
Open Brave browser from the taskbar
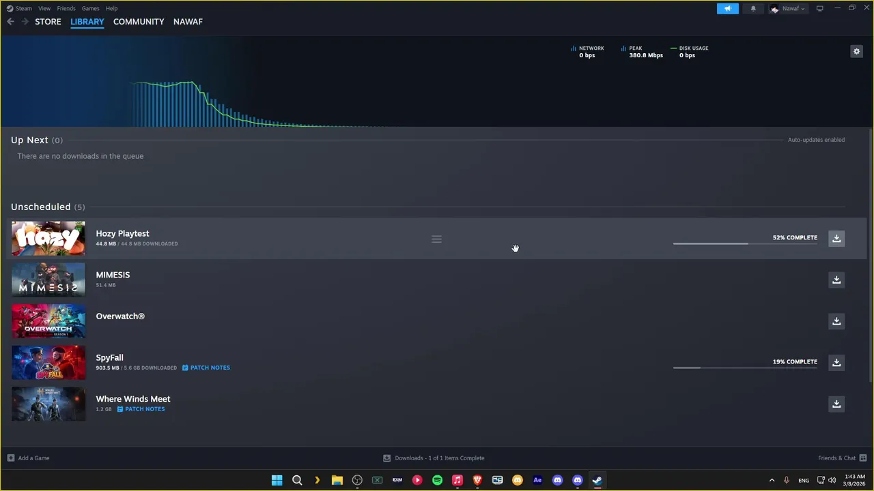(477, 480)
